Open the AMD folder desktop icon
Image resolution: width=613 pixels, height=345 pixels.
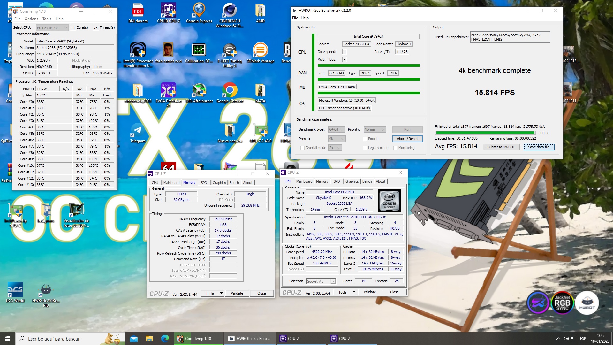260,13
